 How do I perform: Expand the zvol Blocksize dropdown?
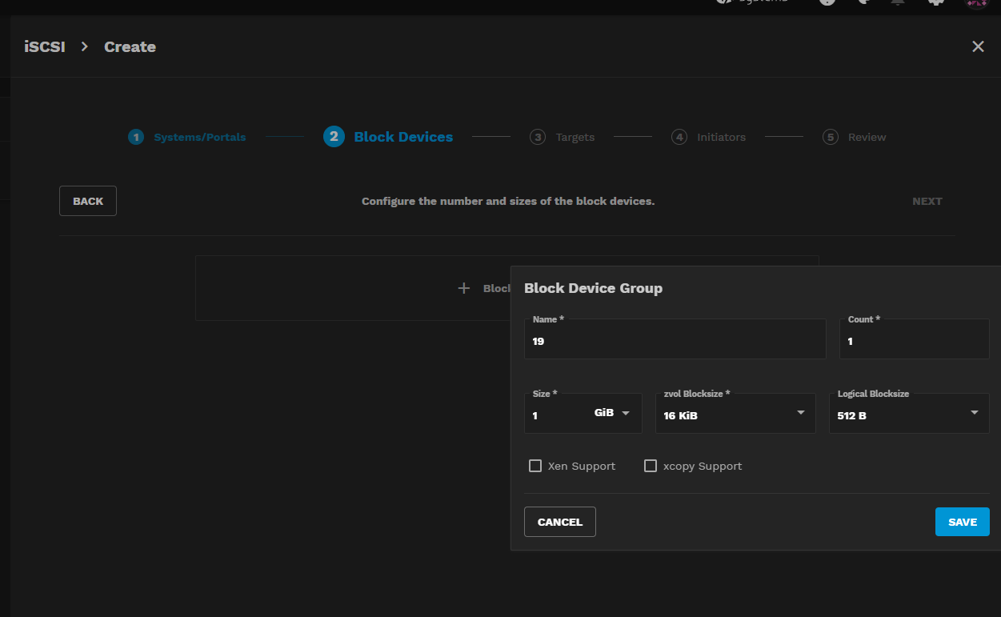[735, 413]
